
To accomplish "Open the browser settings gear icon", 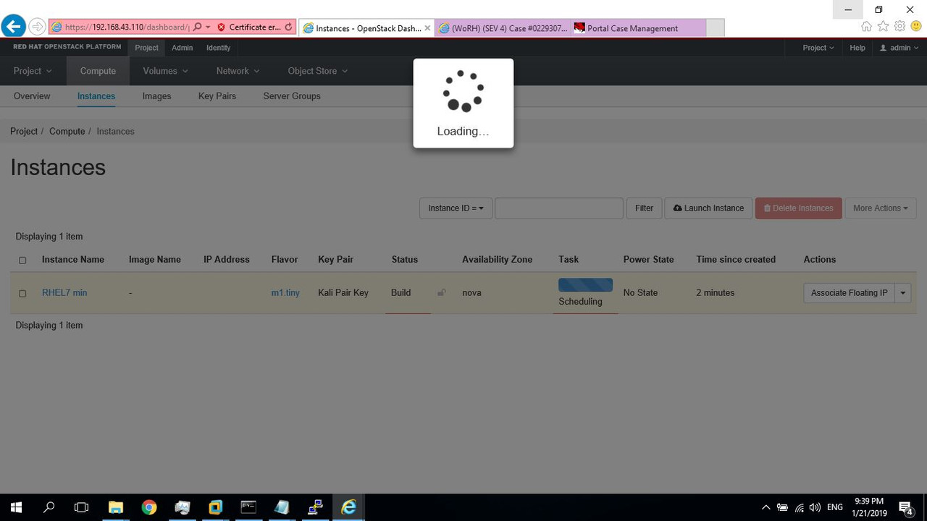I will [x=899, y=26].
